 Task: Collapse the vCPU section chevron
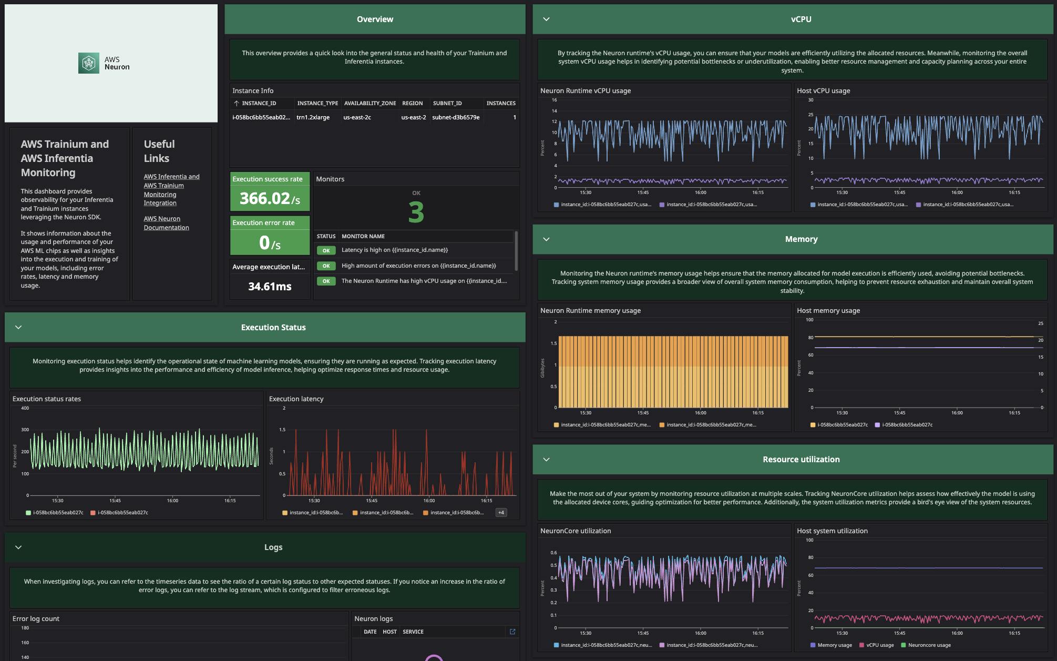pos(546,19)
